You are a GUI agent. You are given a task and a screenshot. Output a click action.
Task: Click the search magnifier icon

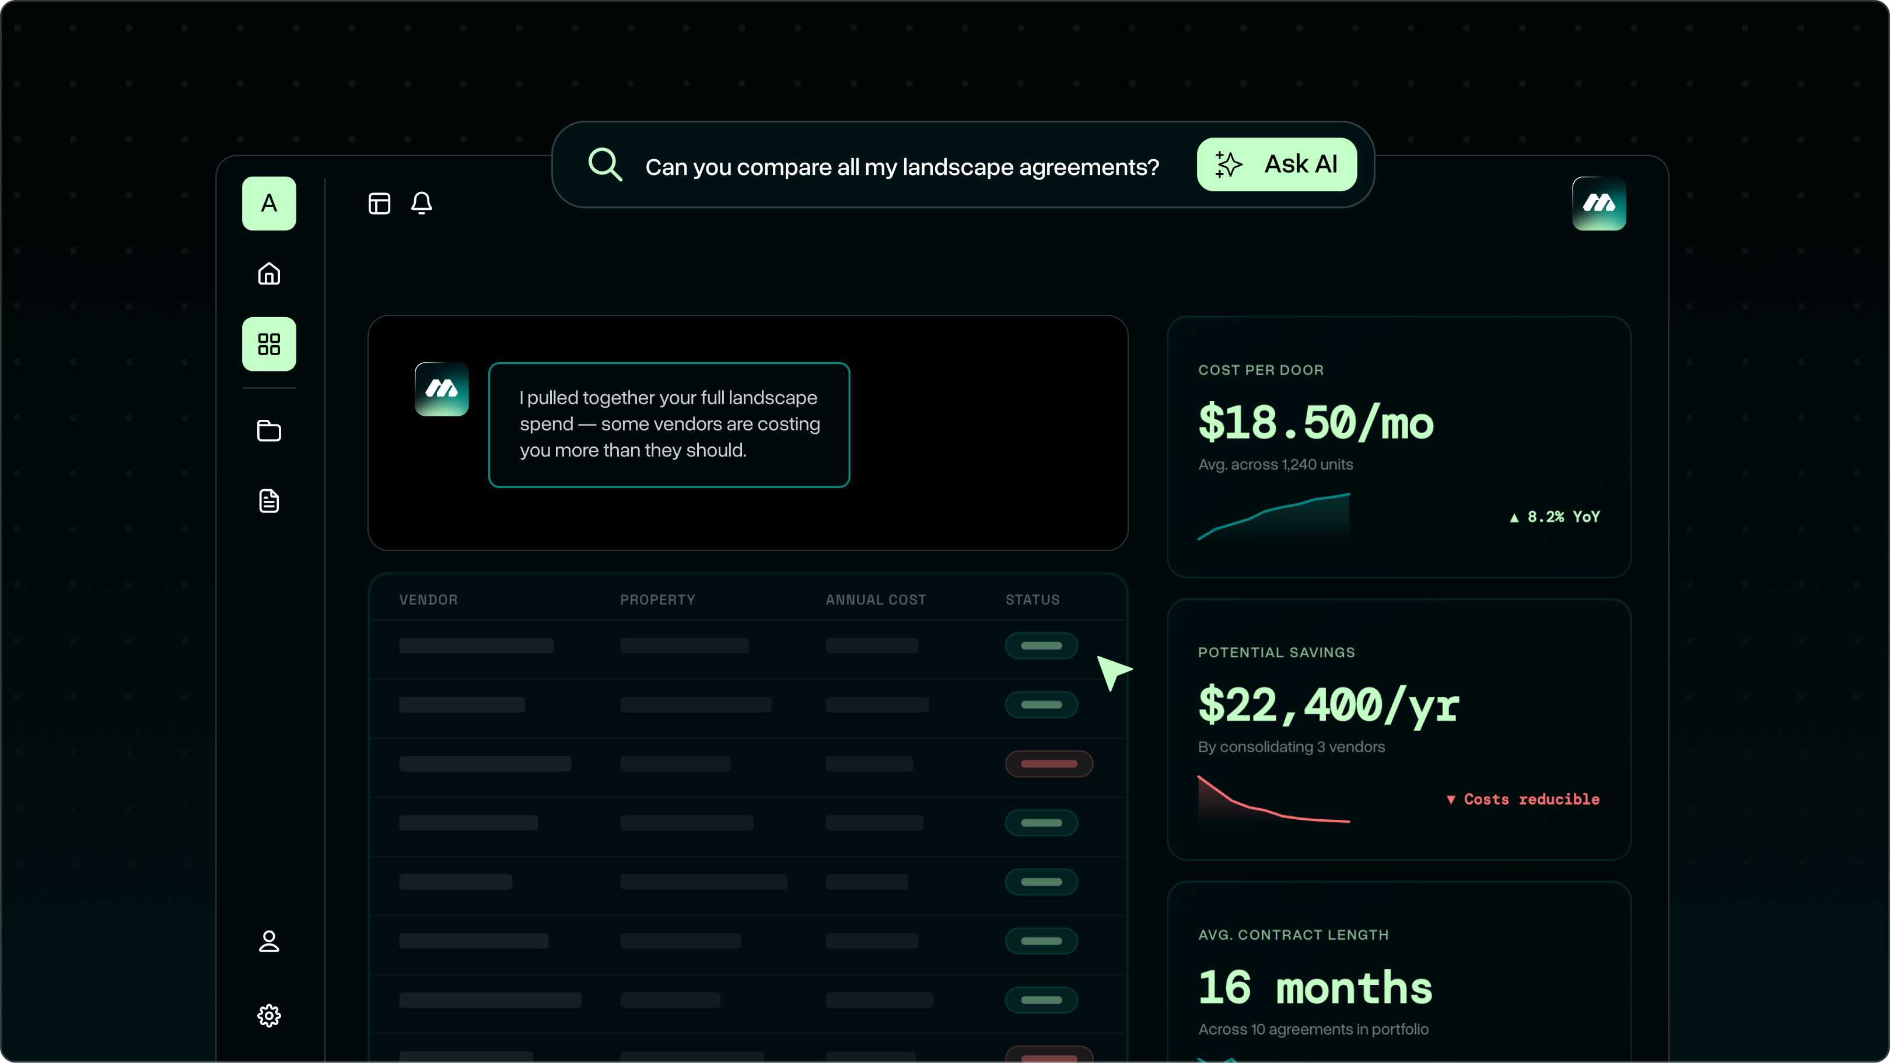(605, 165)
